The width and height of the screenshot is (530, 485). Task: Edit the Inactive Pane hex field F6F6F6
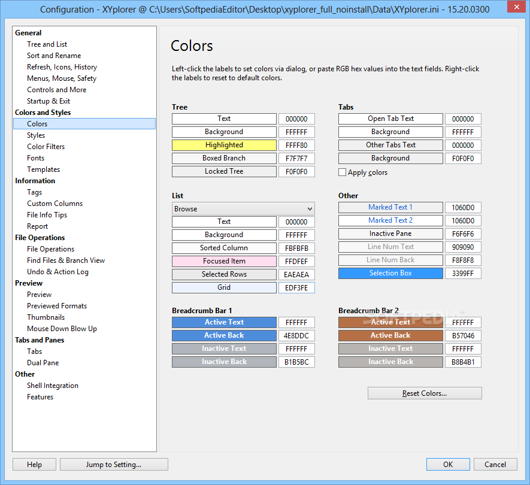(463, 234)
